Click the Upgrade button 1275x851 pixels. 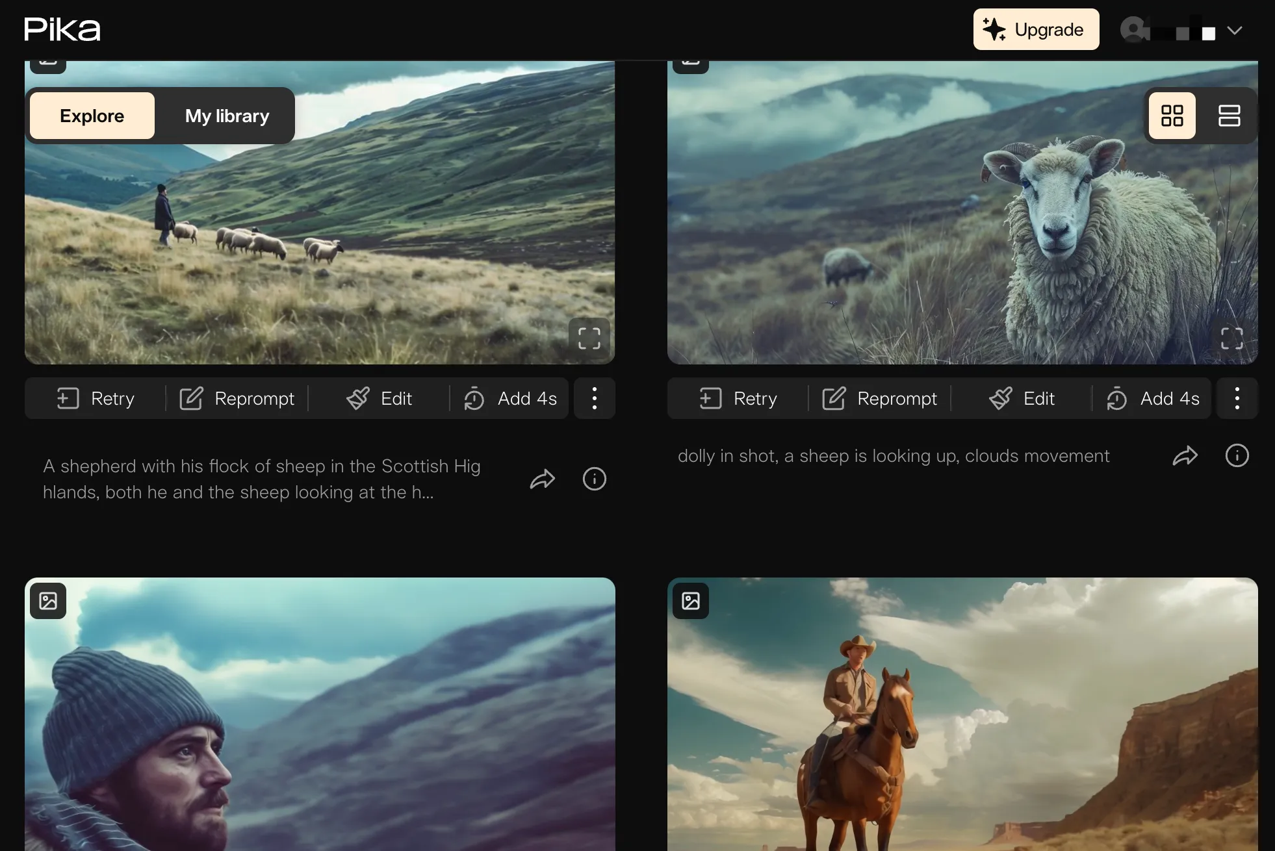[x=1036, y=29]
